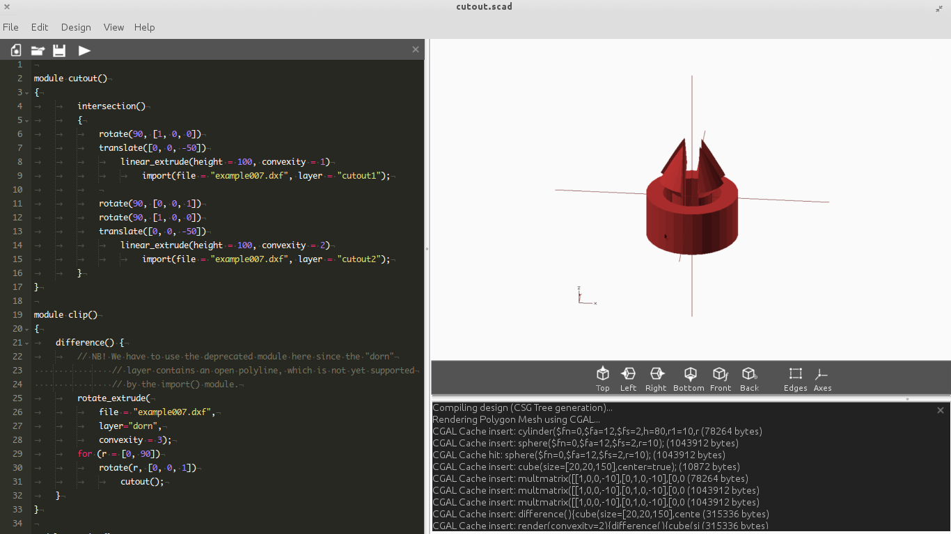Close the console output pane
The height and width of the screenshot is (534, 951).
coord(941,410)
